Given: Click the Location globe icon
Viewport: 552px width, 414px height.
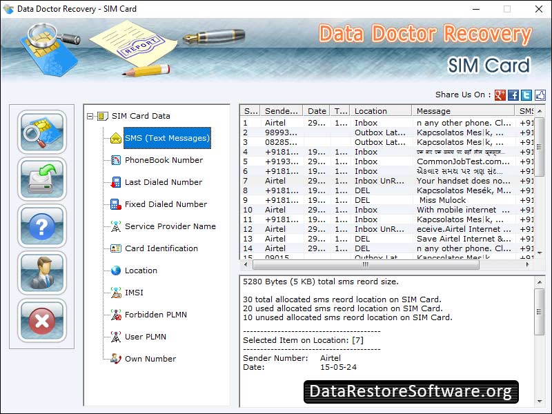Looking at the screenshot, I should pyautogui.click(x=115, y=270).
